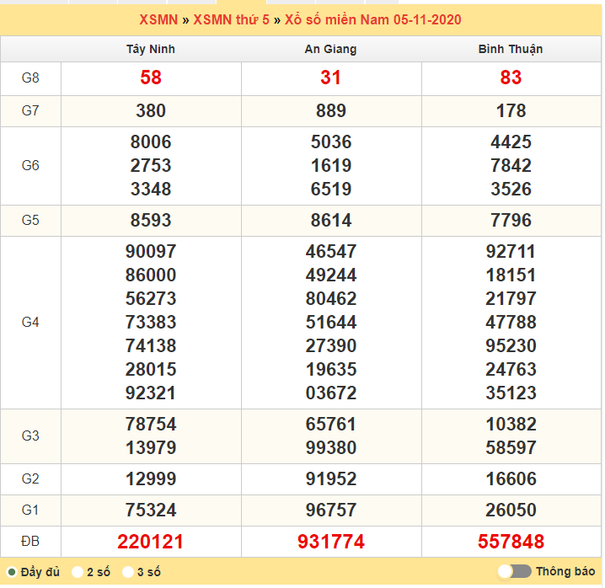The image size is (605, 588).
Task: Click An Giang G8 number 31
Action: 331,78
